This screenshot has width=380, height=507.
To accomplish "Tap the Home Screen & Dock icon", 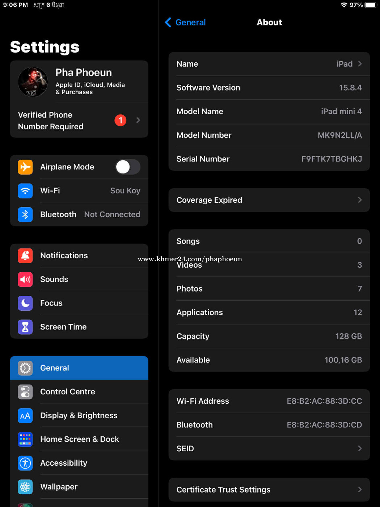I will 25,439.
